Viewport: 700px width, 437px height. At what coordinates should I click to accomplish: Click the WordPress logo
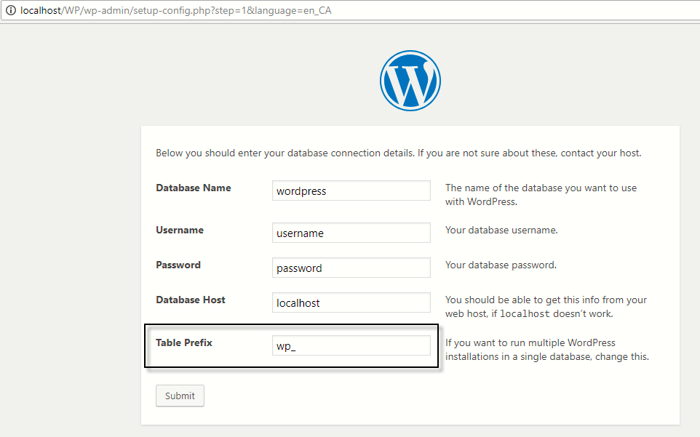point(410,80)
